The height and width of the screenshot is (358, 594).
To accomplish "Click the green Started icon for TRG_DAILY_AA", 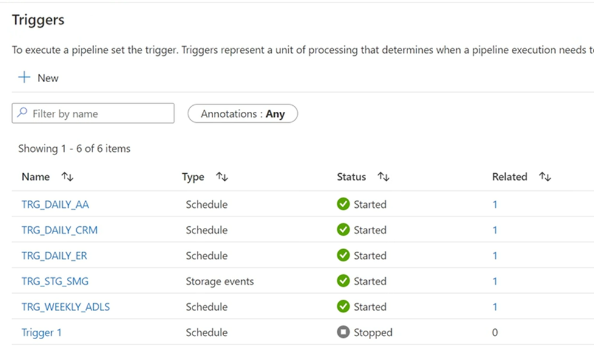I will tap(343, 204).
